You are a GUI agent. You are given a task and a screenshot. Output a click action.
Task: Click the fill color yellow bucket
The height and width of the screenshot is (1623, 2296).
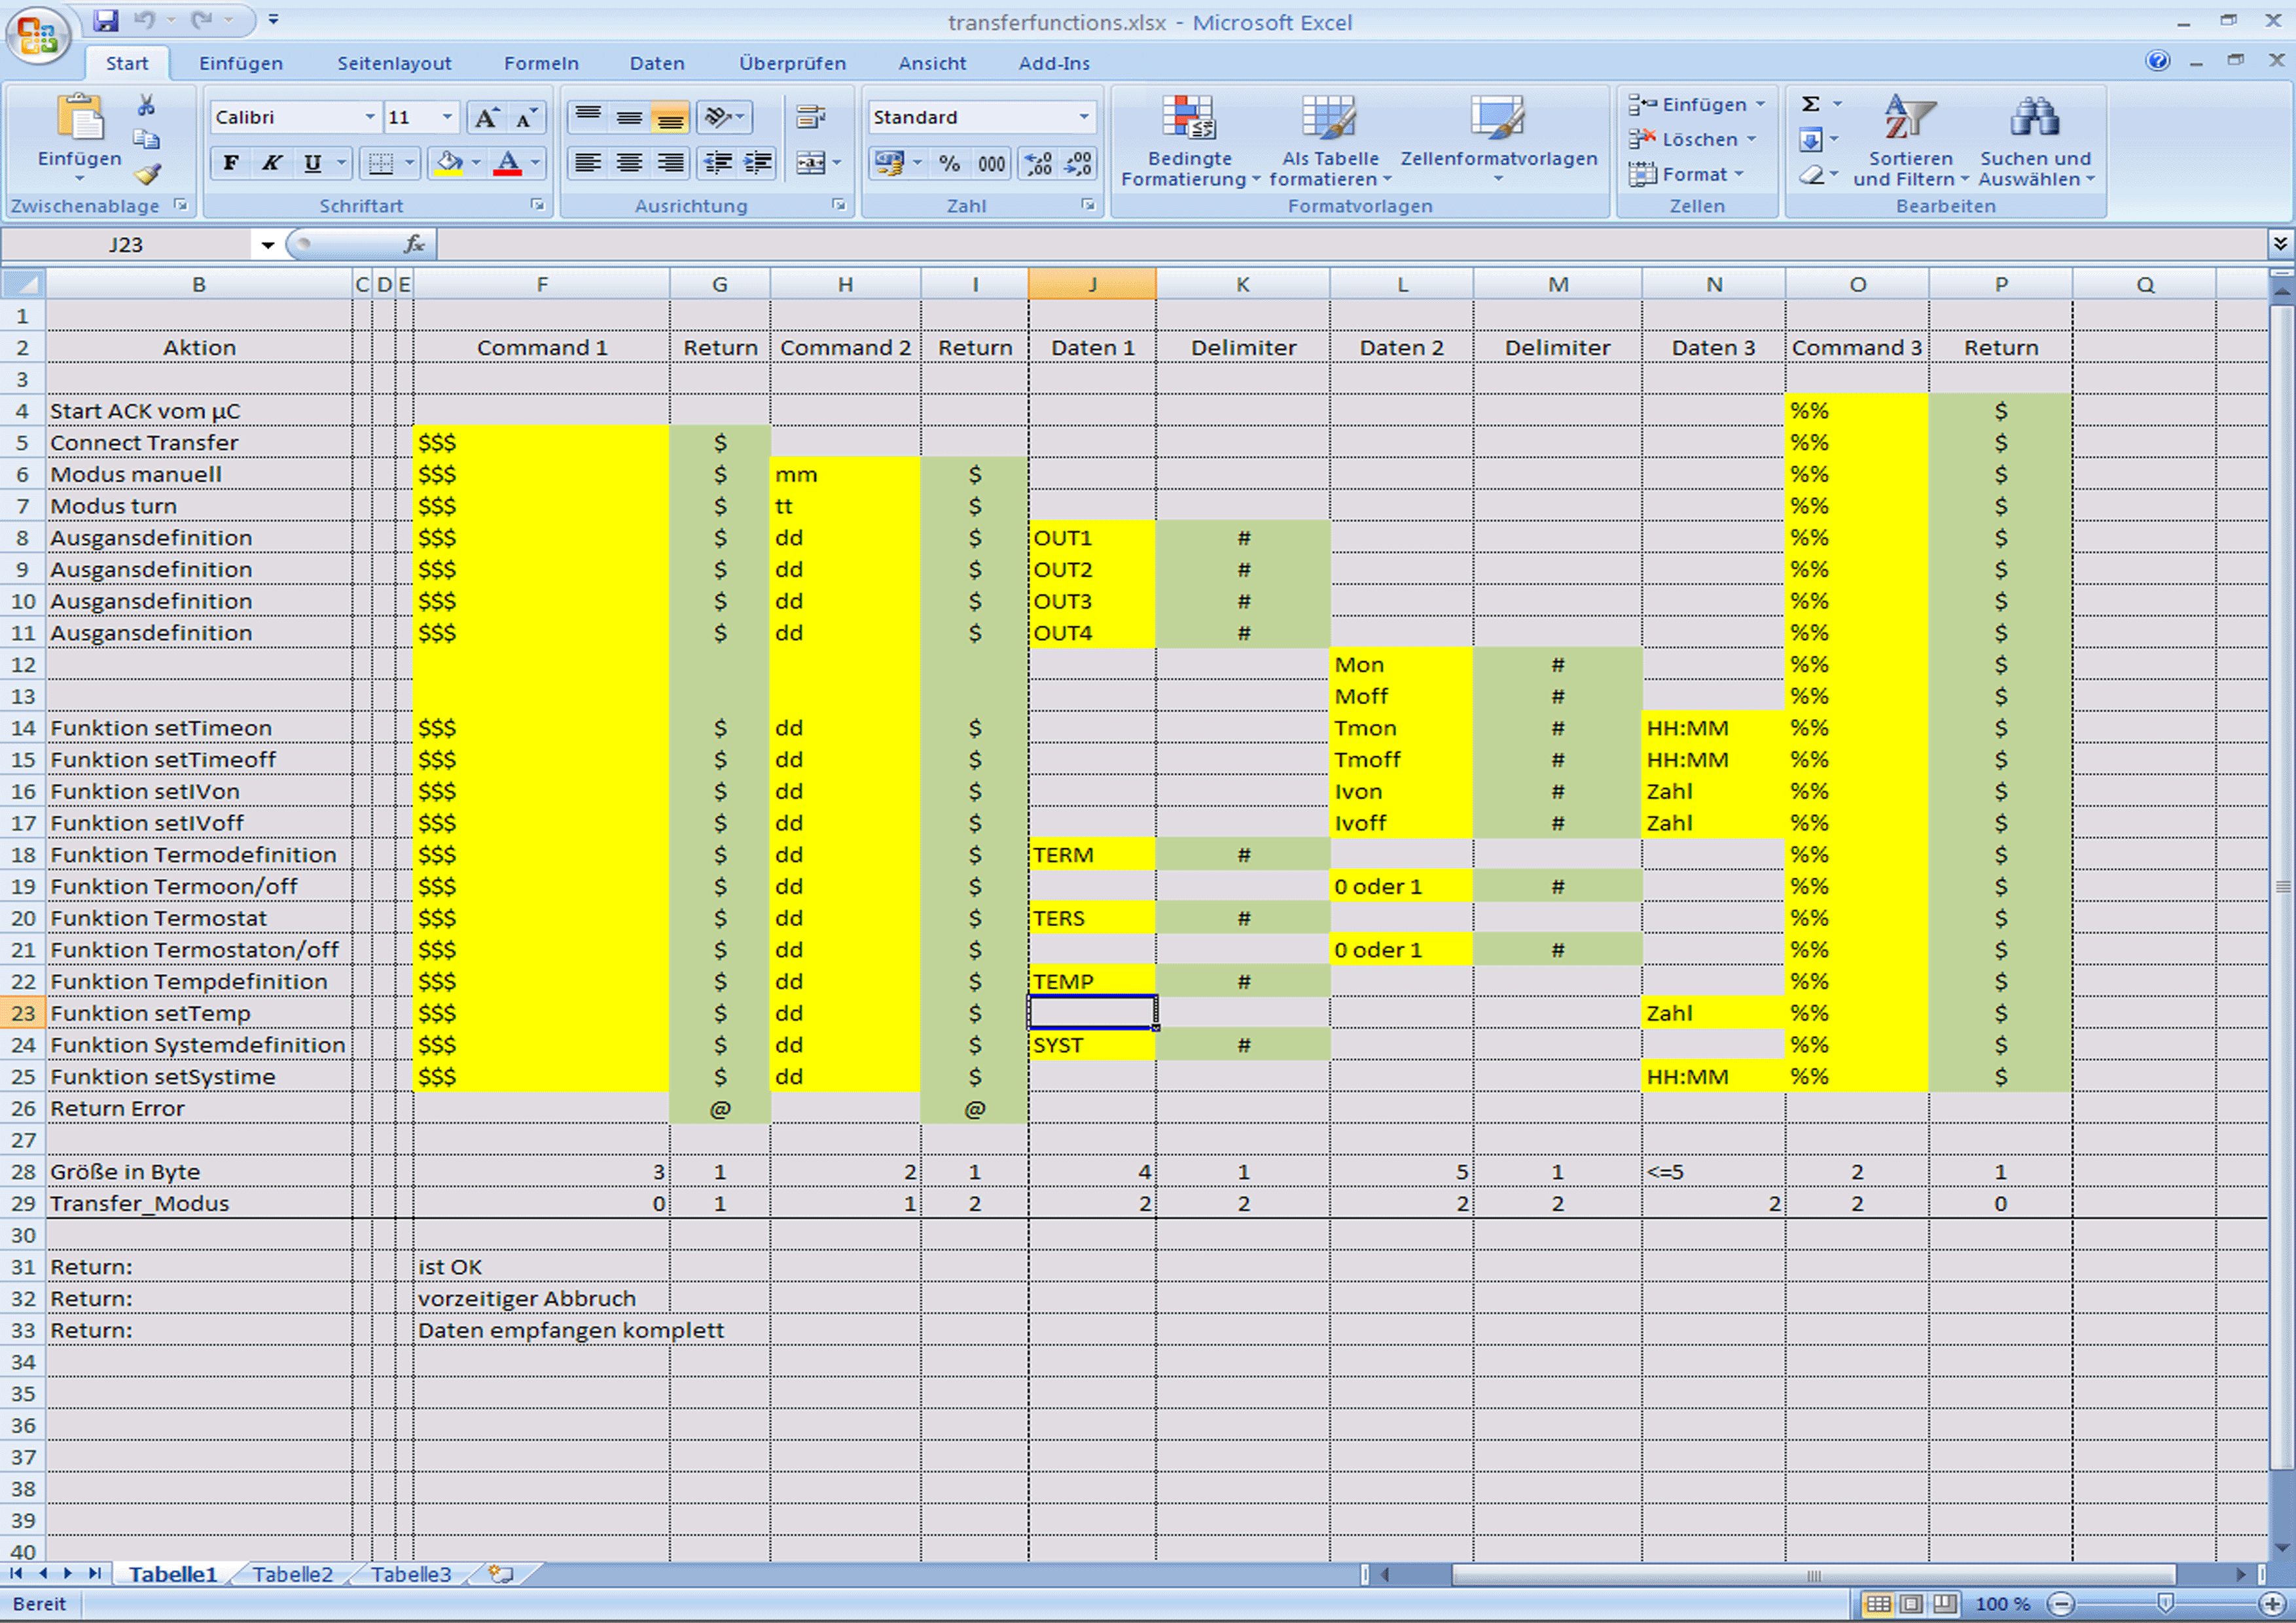(x=449, y=163)
